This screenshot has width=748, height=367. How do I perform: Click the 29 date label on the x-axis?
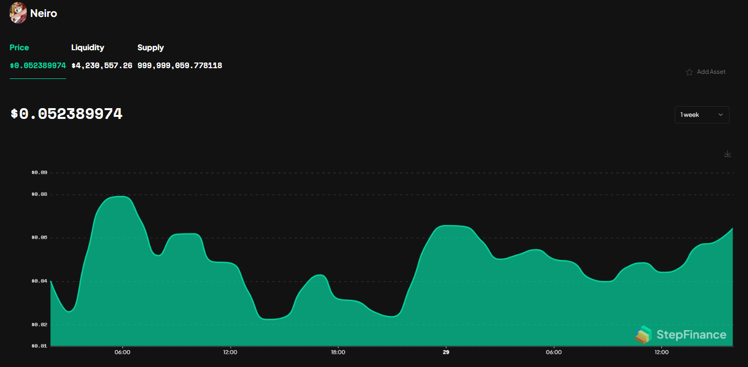coord(446,352)
